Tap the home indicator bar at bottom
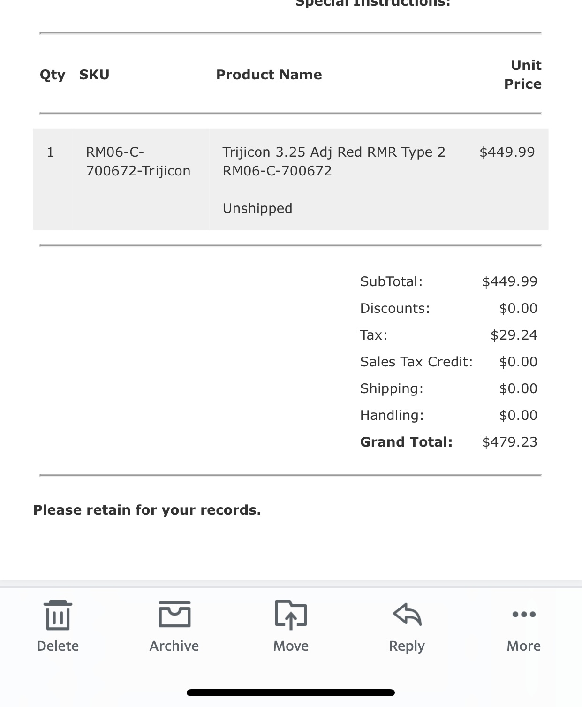This screenshot has height=707, width=582. [291, 693]
